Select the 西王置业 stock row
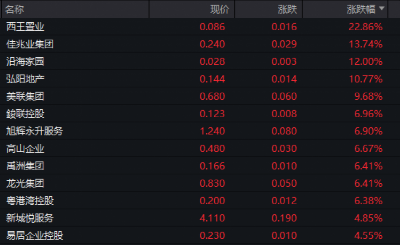Viewport: 400px width, 245px height. tap(200, 27)
